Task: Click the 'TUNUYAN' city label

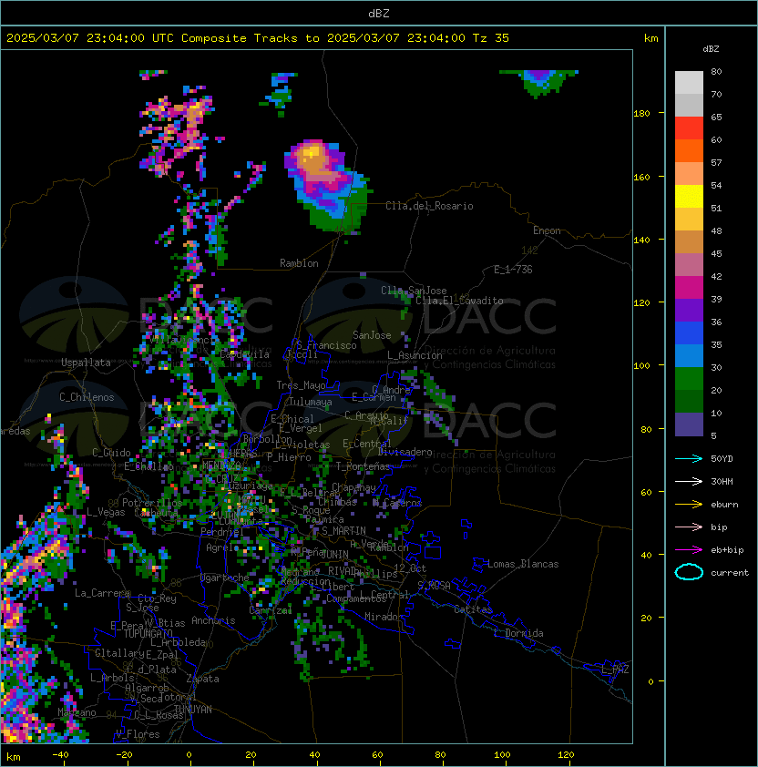Action: coord(193,710)
